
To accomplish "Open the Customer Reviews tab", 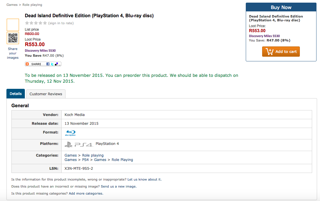I will point(46,94).
